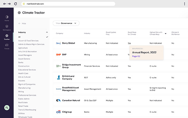Open Page 62 source link in tooltip
Screen dimensions: 188x118
(x=136, y=56)
